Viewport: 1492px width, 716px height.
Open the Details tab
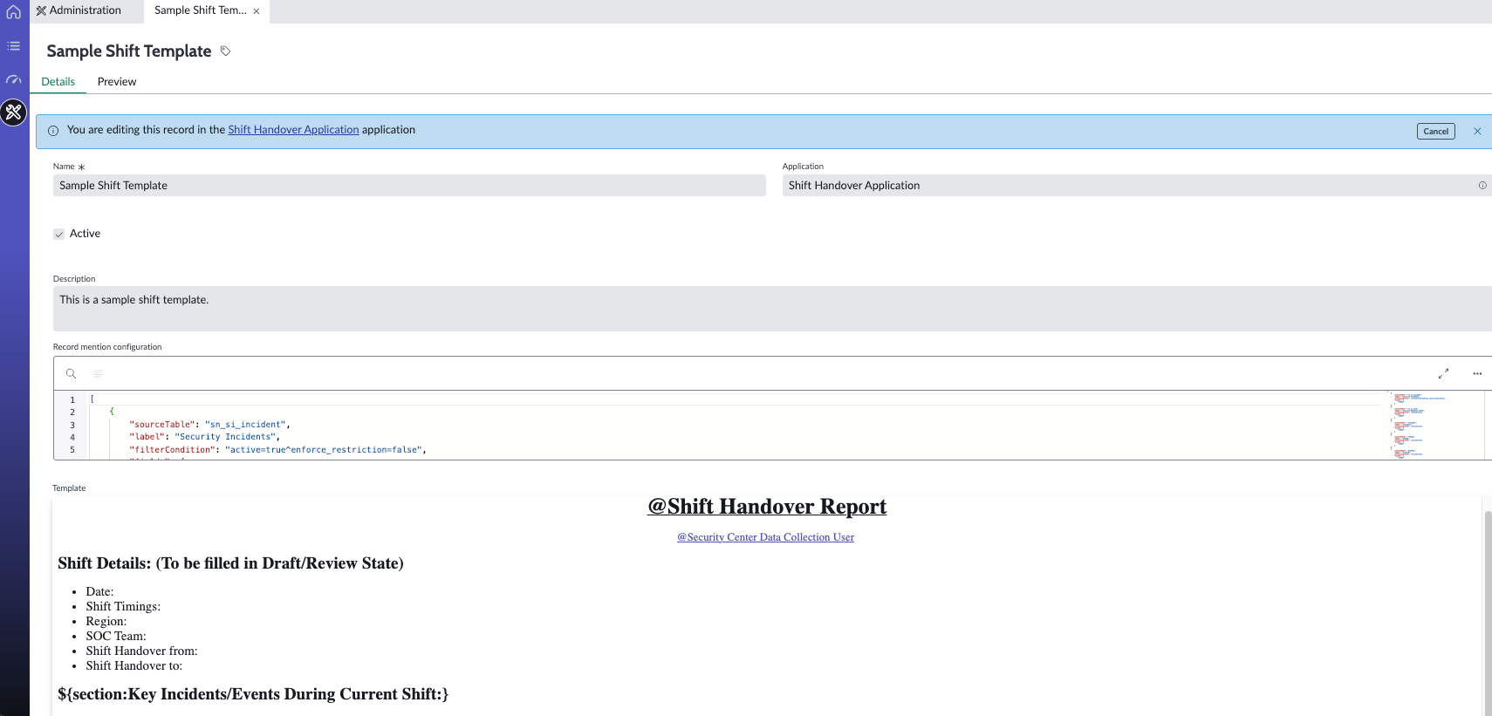click(x=58, y=82)
